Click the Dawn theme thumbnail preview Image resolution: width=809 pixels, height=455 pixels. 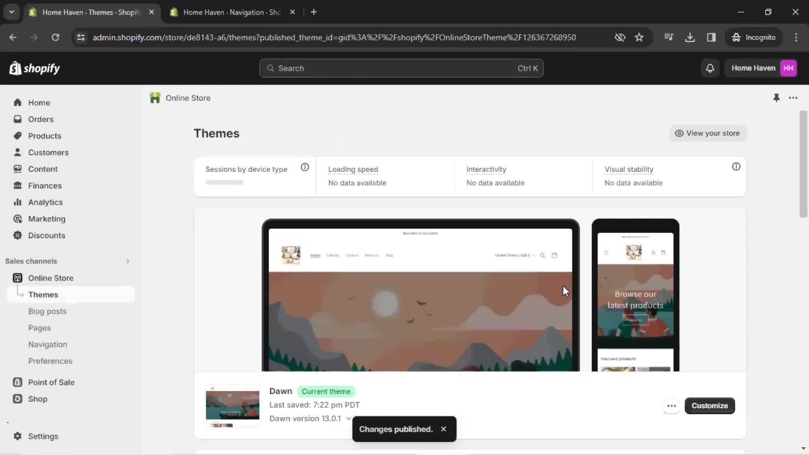tap(232, 406)
